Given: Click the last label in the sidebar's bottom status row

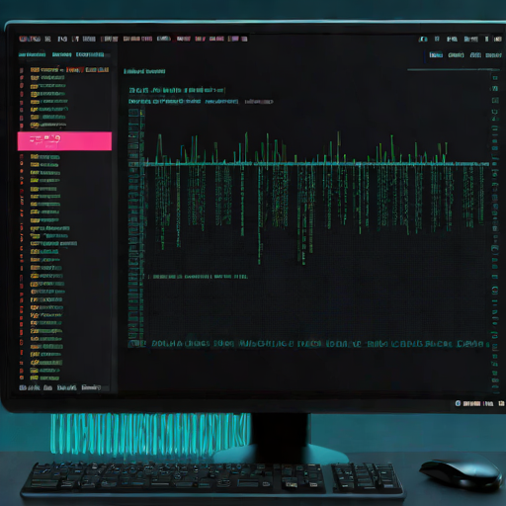Looking at the screenshot, I should [91, 387].
